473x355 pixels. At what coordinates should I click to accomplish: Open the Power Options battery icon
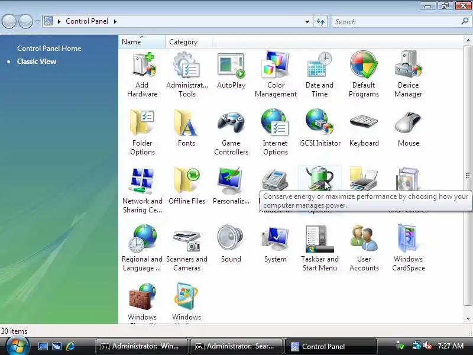coord(319,179)
